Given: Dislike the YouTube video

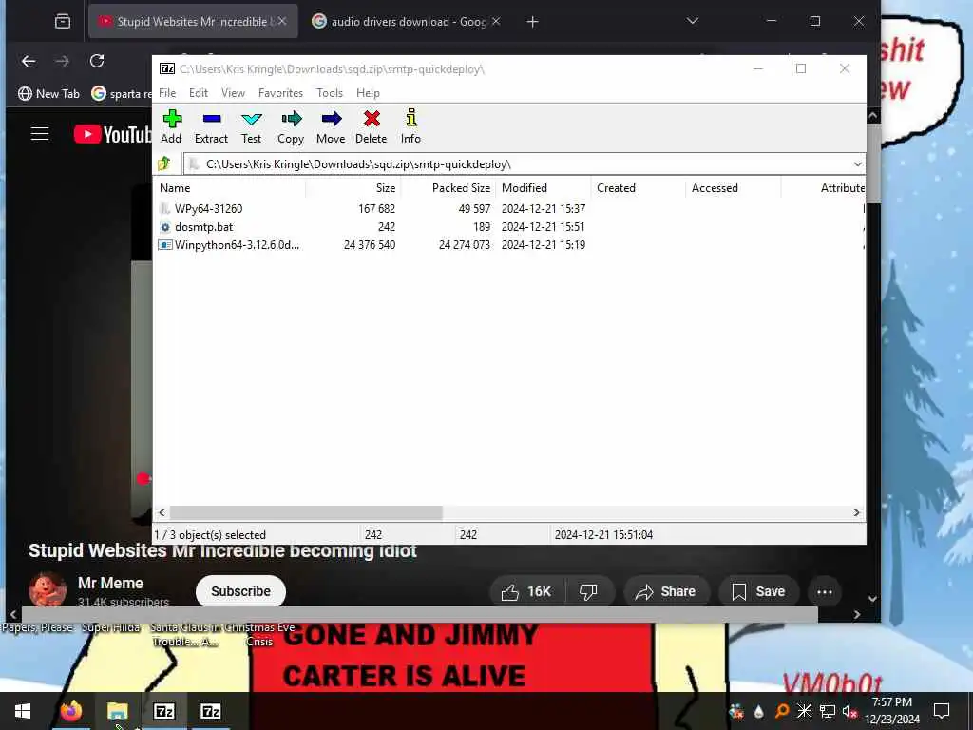Looking at the screenshot, I should coord(588,591).
